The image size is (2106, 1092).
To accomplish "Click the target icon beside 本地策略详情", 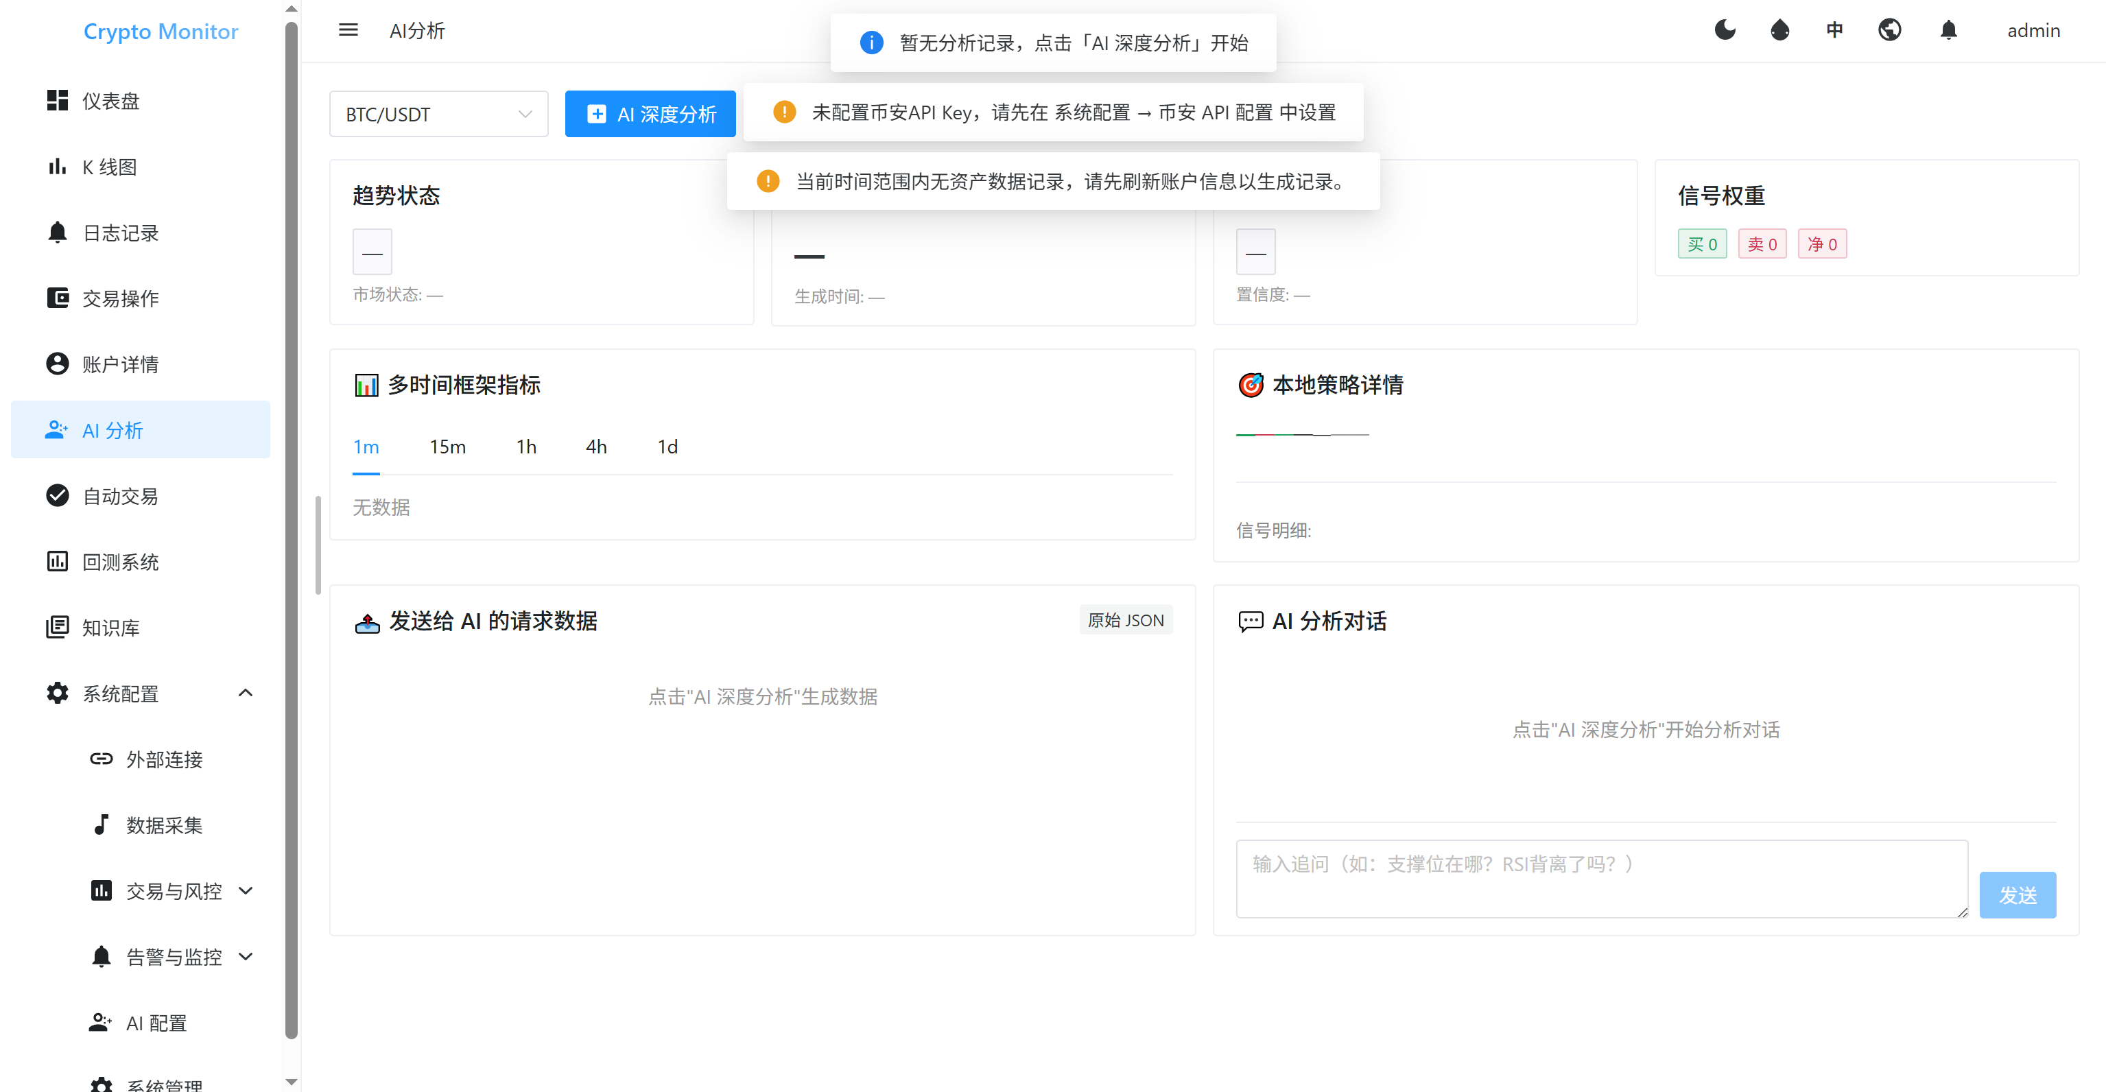I will coord(1251,384).
